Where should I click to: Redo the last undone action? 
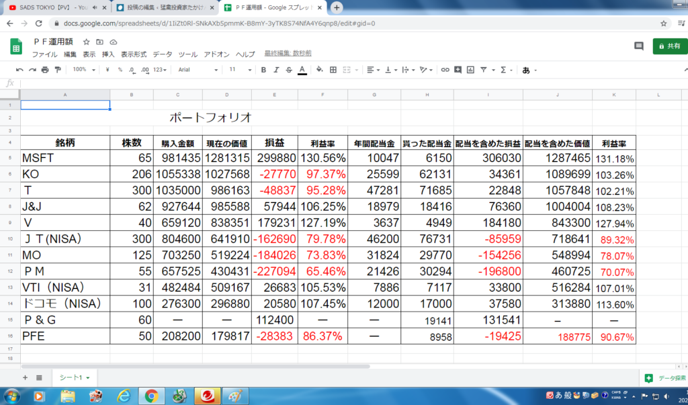coord(32,70)
